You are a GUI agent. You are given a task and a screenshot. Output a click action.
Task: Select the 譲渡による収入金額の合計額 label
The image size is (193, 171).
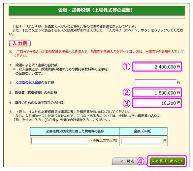pyautogui.click(x=36, y=65)
